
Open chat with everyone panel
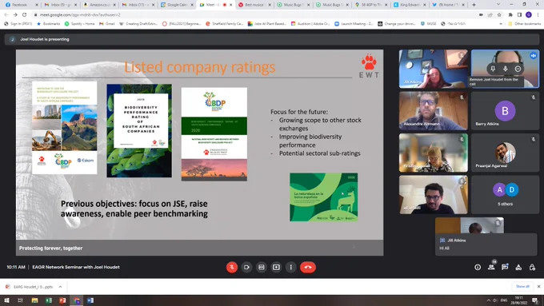pyautogui.click(x=505, y=267)
